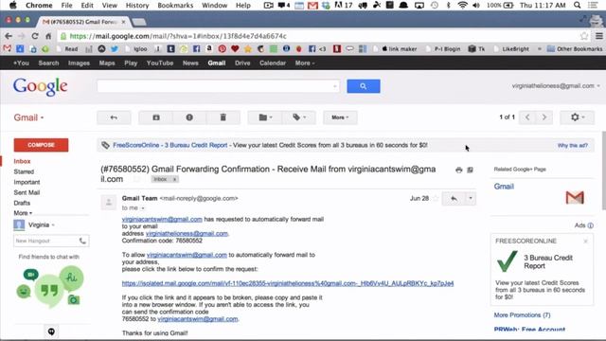Open Images in the Google bar
606x341 pixels.
point(79,63)
